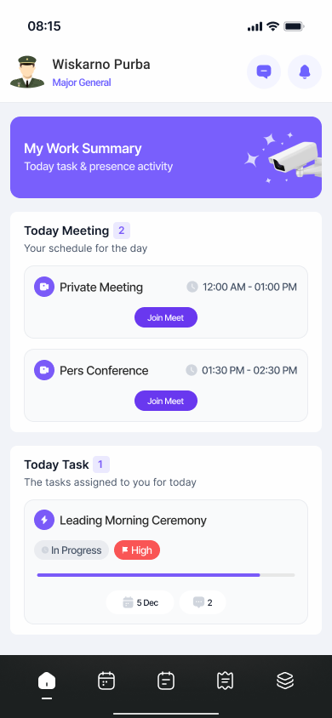This screenshot has height=718, width=332.
Task: Open the receipt tab in bottom bar
Action: [x=226, y=681]
